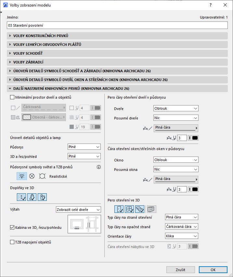Open door Plná čára line type selector
Image resolution: width=233 pixels, height=277 pixels.
176,128
